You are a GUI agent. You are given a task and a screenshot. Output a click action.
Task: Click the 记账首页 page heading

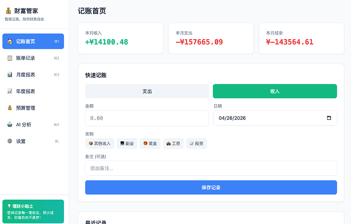click(92, 11)
